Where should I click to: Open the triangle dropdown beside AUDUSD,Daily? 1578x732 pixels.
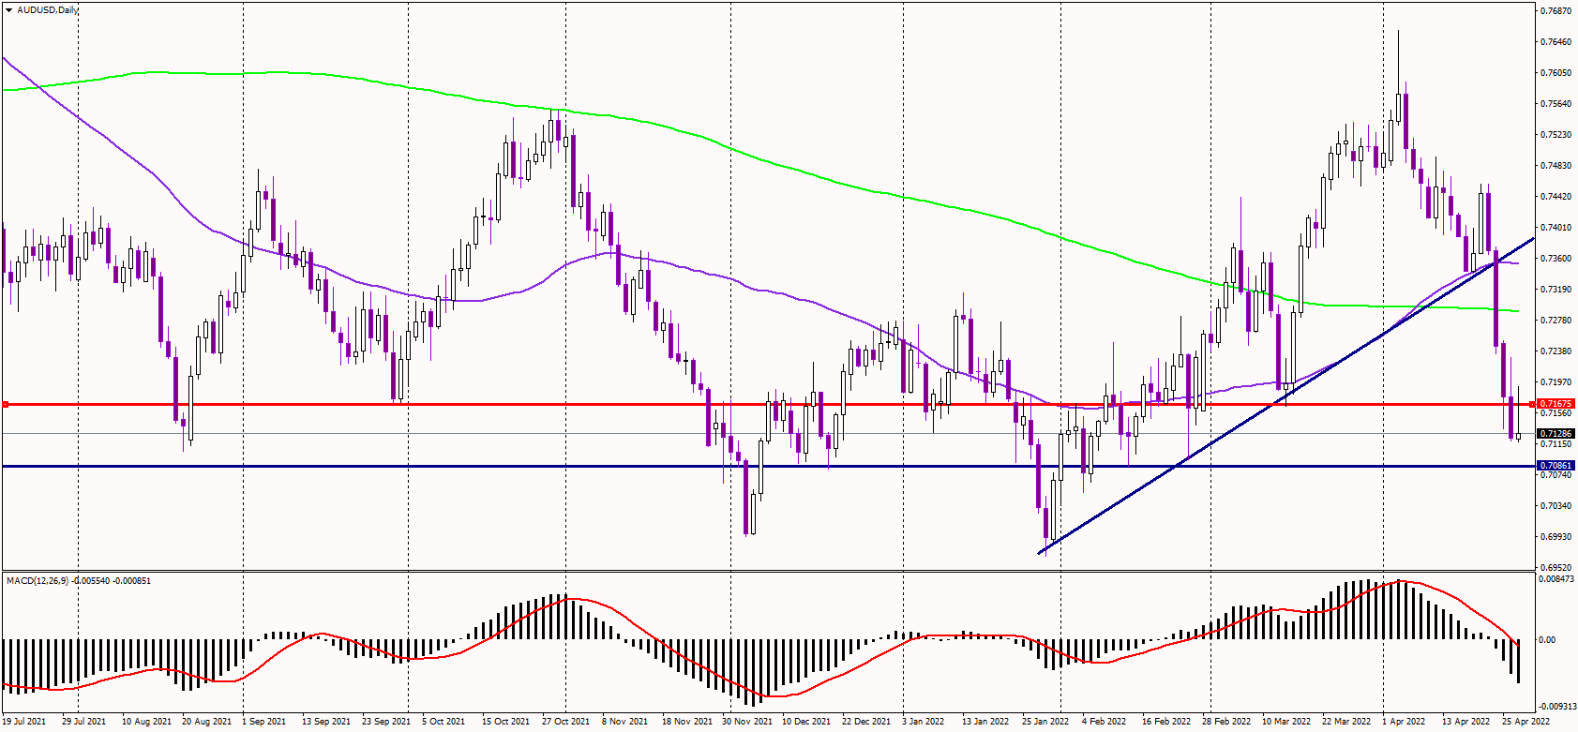point(9,9)
